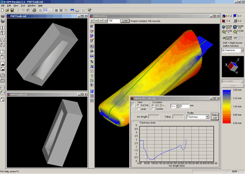
Task: Click the Print icon in the toolbar
Action: (x=34, y=10)
